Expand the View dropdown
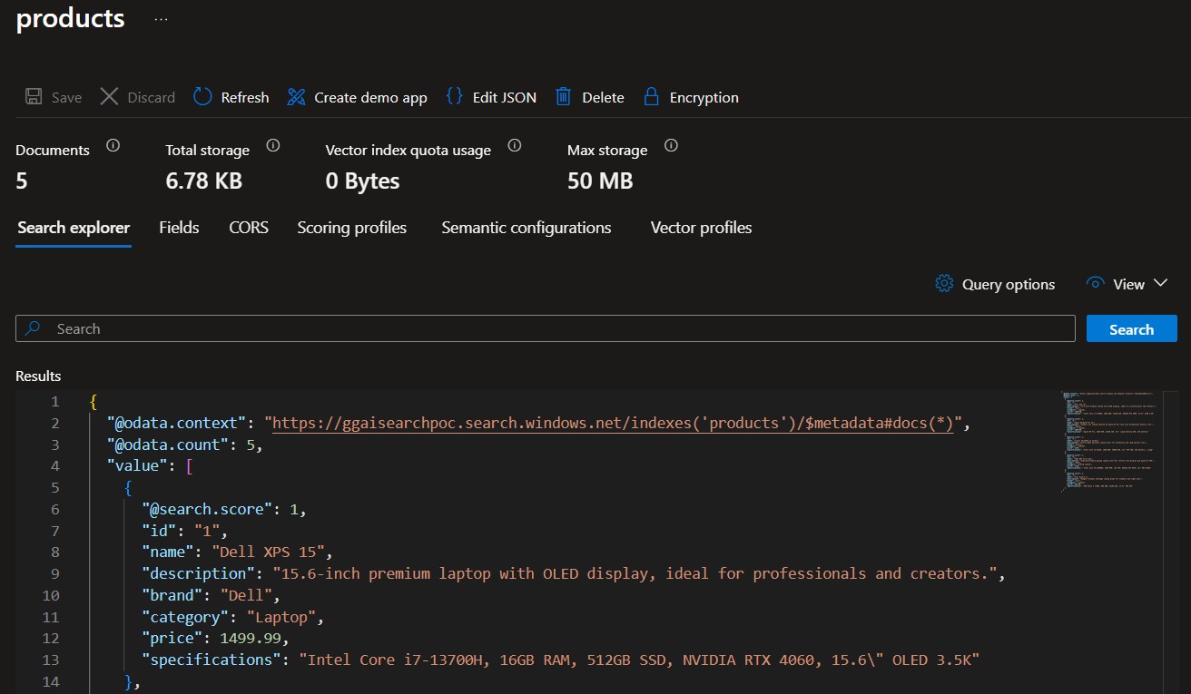This screenshot has width=1191, height=694. click(1127, 284)
